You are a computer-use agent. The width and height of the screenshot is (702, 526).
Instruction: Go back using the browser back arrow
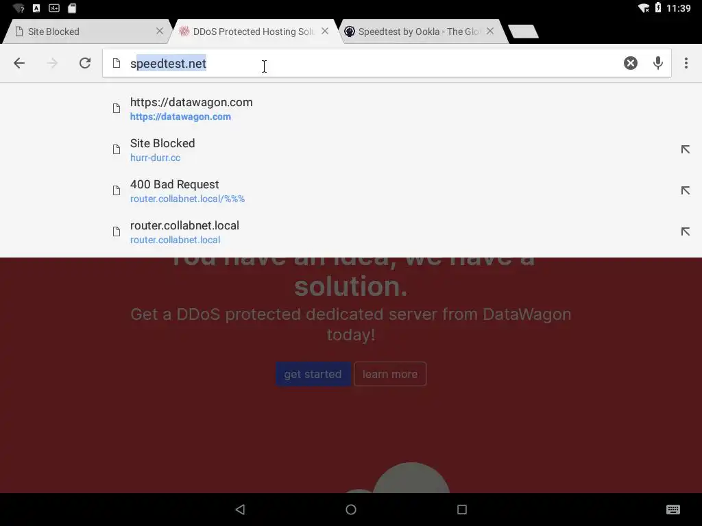tap(19, 63)
